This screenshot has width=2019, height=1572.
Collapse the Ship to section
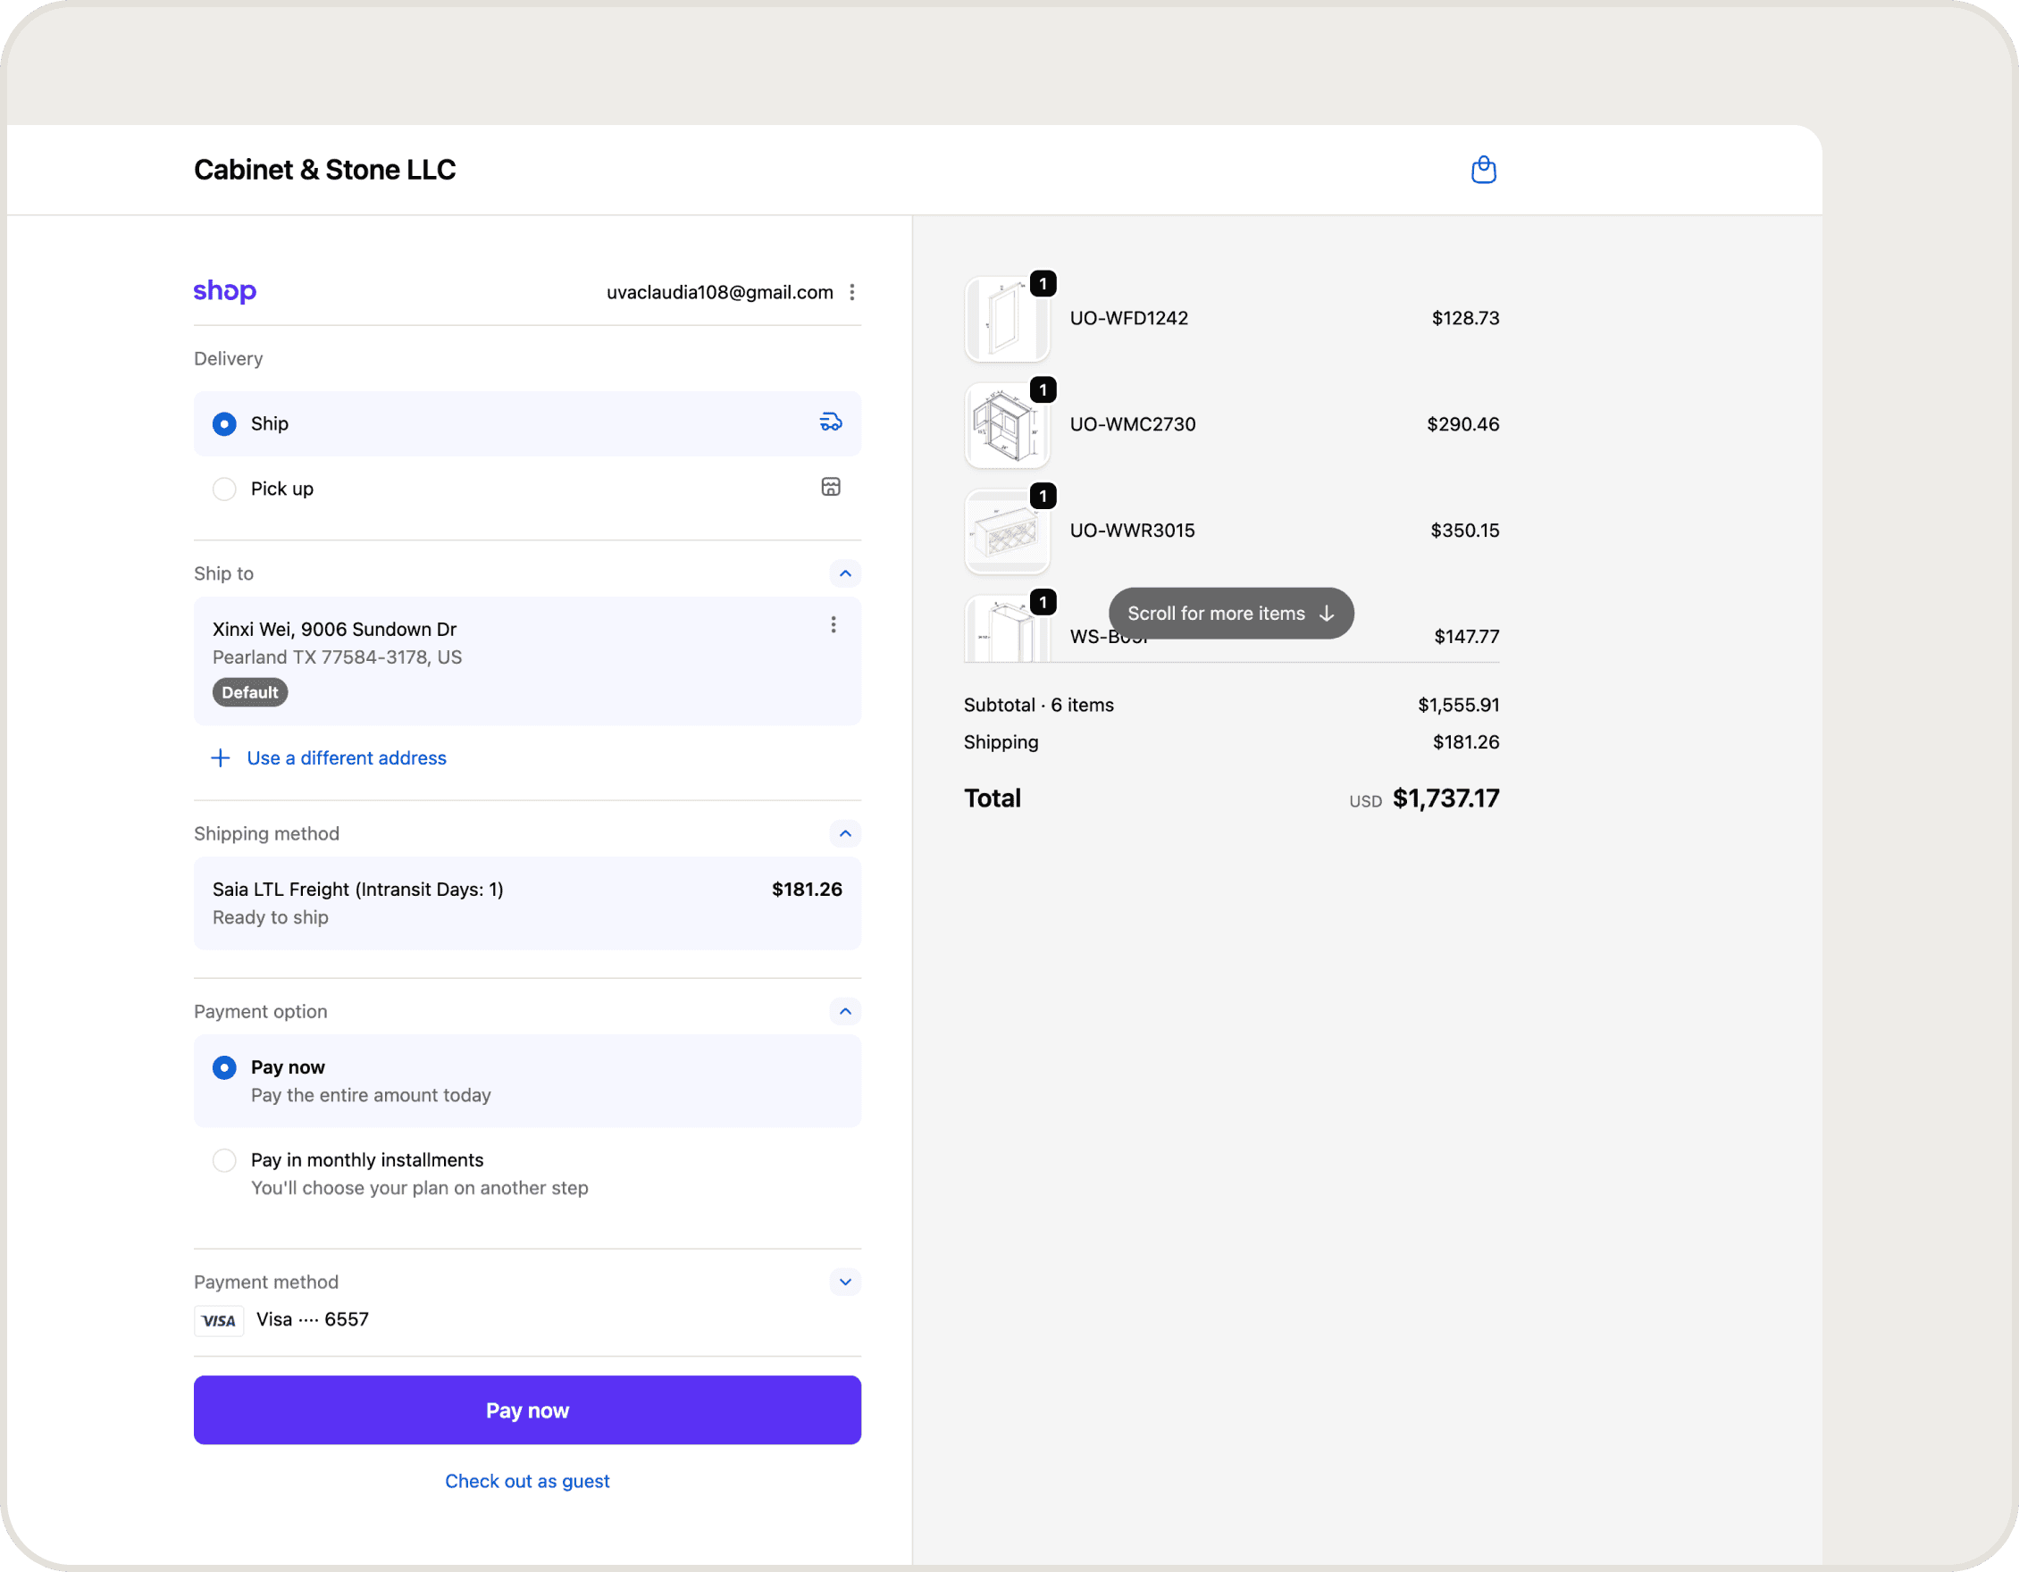(844, 573)
